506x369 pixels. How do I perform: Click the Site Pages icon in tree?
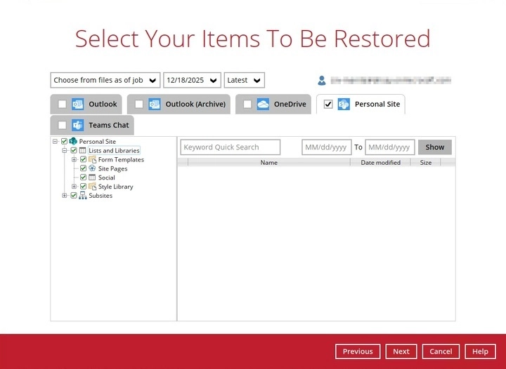[x=92, y=169]
